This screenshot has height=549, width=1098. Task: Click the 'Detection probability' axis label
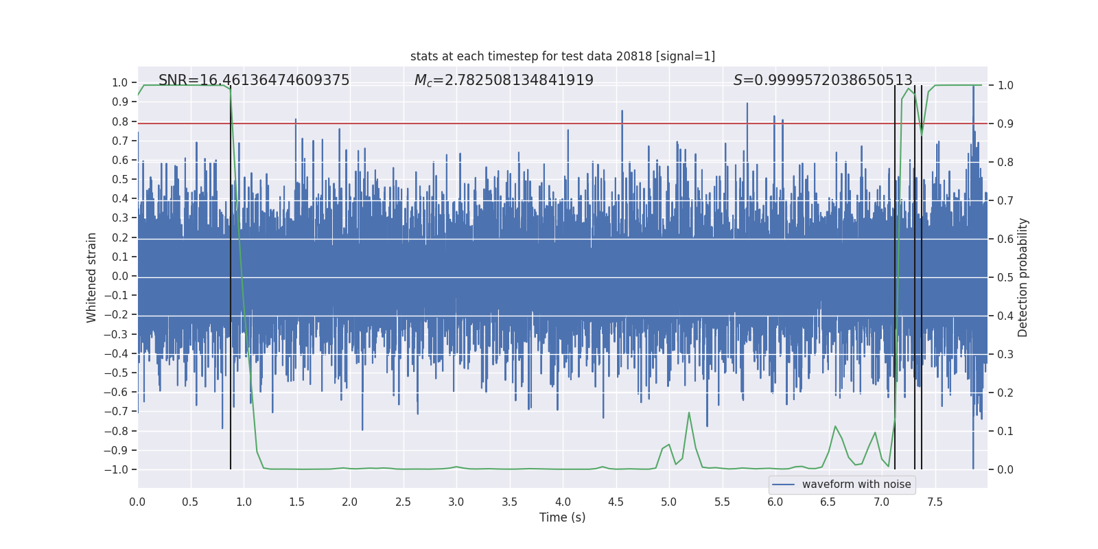pyautogui.click(x=1023, y=277)
